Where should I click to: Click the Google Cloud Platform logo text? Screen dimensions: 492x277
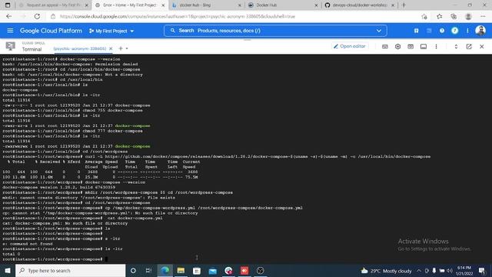pyautogui.click(x=51, y=31)
